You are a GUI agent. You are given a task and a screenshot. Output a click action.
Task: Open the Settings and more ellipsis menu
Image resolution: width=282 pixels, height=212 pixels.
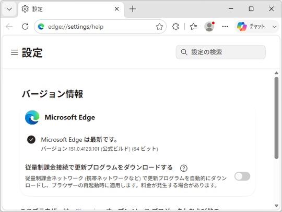pyautogui.click(x=225, y=27)
